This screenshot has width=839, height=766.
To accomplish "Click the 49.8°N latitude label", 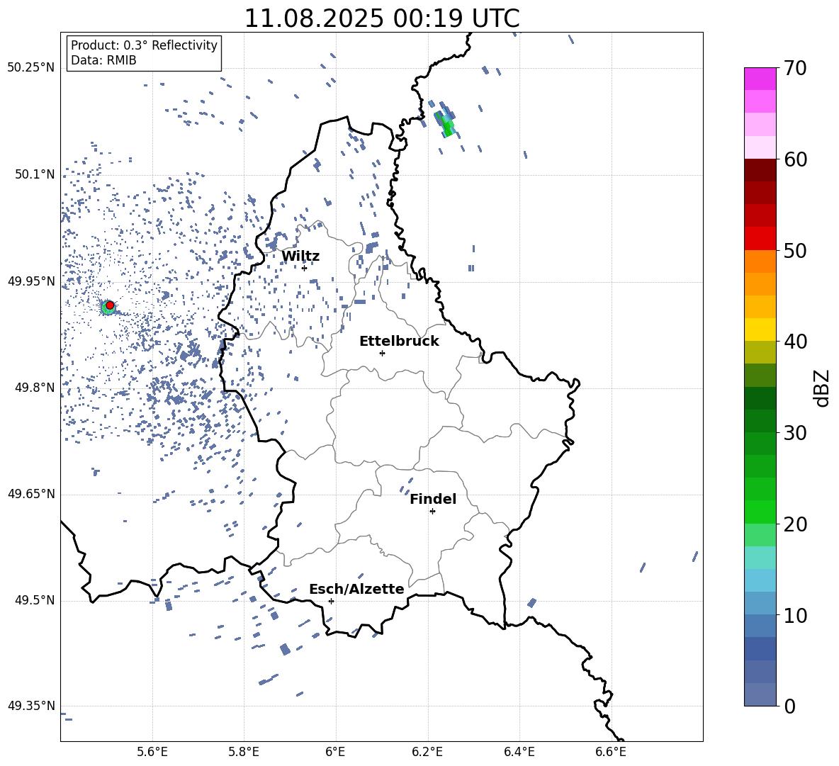I will tap(35, 388).
